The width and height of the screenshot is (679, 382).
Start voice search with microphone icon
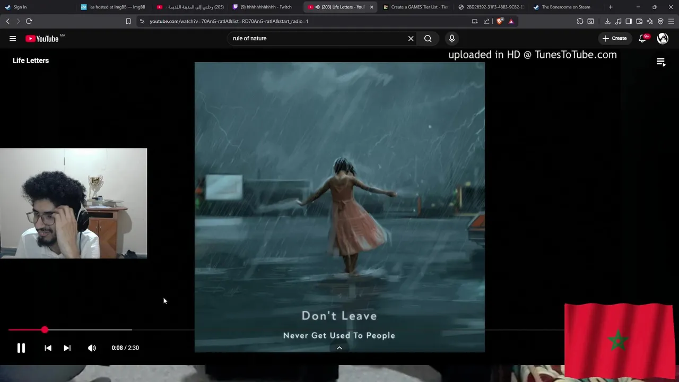point(452,38)
